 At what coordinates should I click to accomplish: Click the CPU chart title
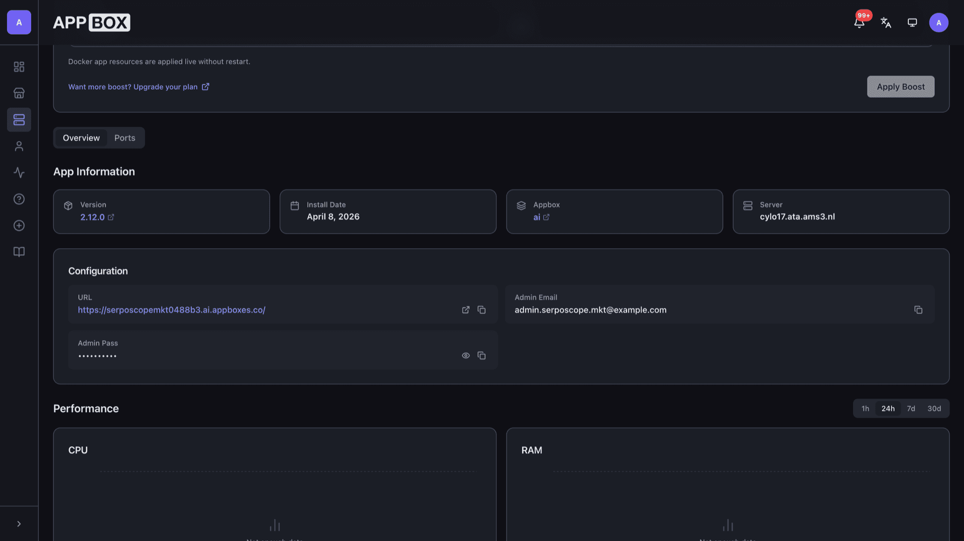[x=78, y=450]
